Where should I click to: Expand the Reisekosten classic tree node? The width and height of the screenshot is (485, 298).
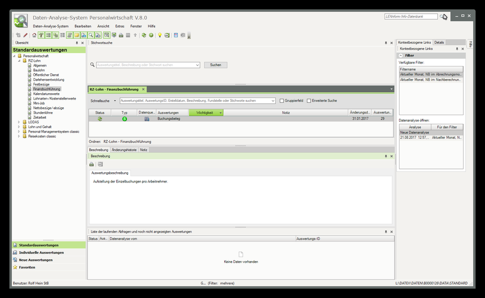pyautogui.click(x=19, y=136)
